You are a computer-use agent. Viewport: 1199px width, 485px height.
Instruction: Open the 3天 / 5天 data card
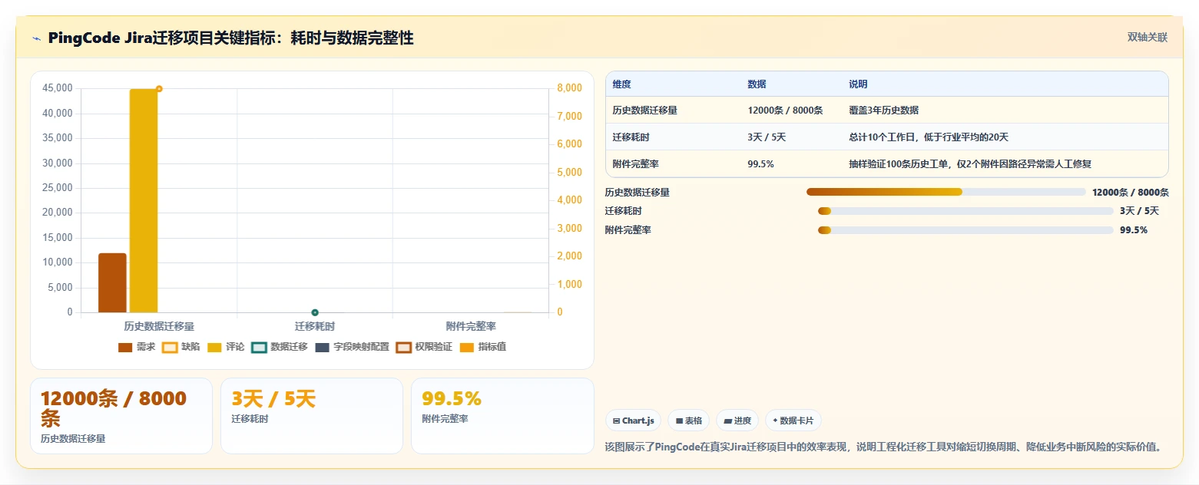(x=312, y=416)
